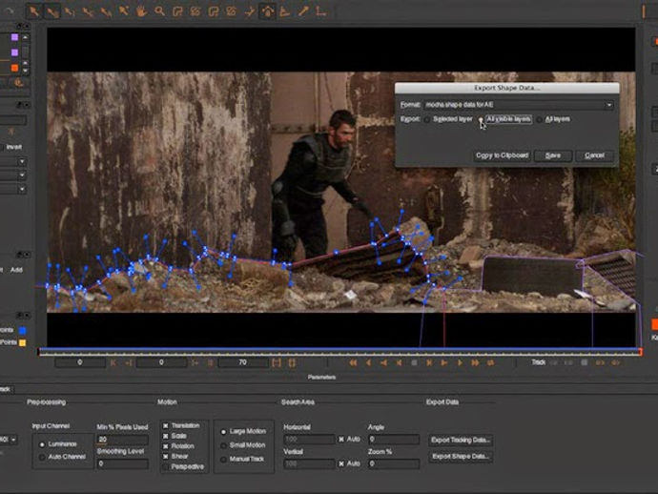The width and height of the screenshot is (658, 494).
Task: Click the Attach layer tool icon
Action: coord(249,11)
